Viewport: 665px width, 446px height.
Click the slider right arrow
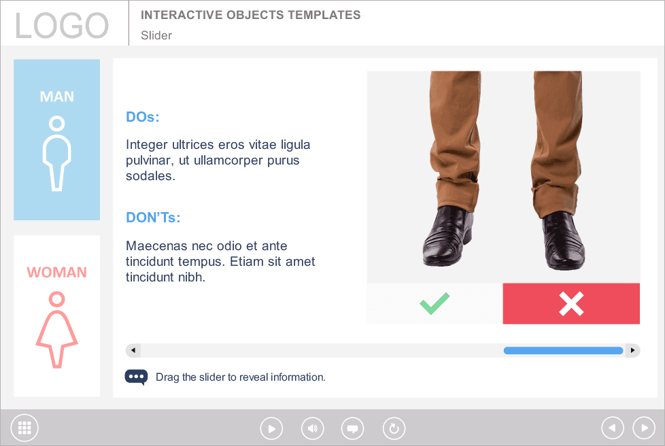pos(633,351)
